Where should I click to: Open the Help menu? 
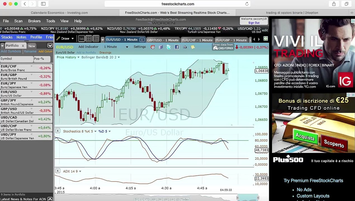pyautogui.click(x=78, y=21)
